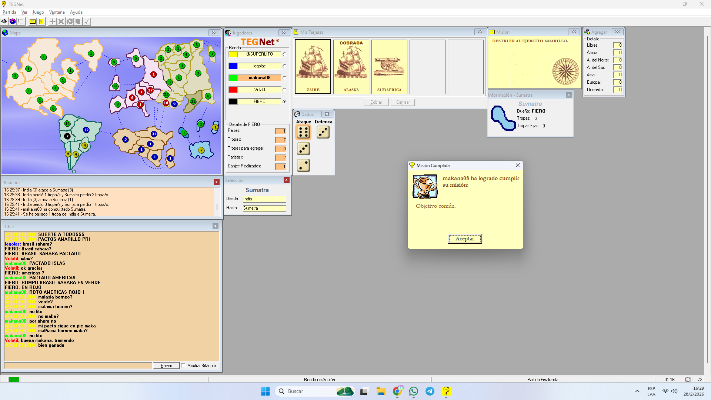This screenshot has height=400, width=711.
Task: Select the radio button next to @SUPERLITO
Action: 284,54
